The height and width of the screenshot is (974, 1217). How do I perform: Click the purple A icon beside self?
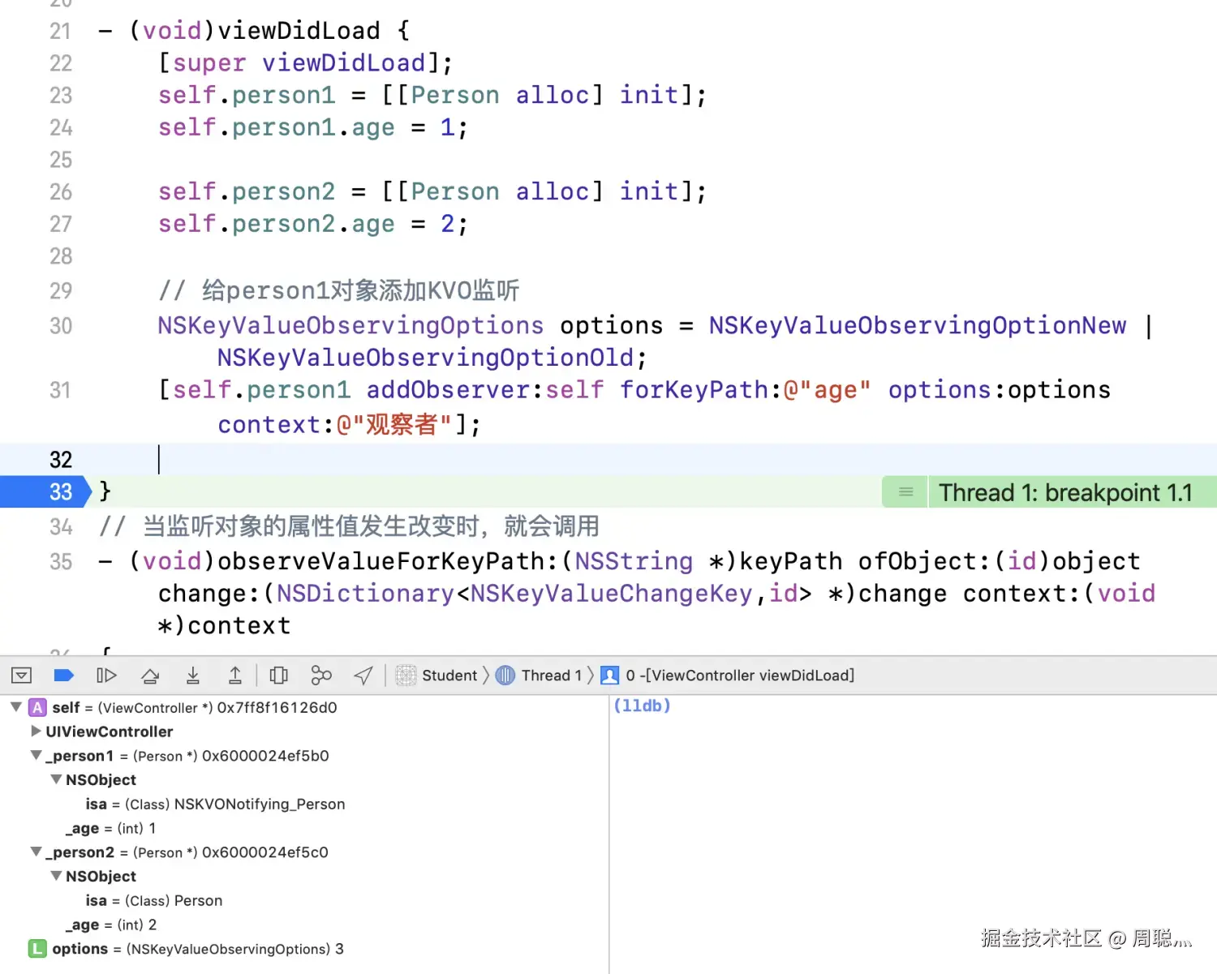[x=37, y=707]
